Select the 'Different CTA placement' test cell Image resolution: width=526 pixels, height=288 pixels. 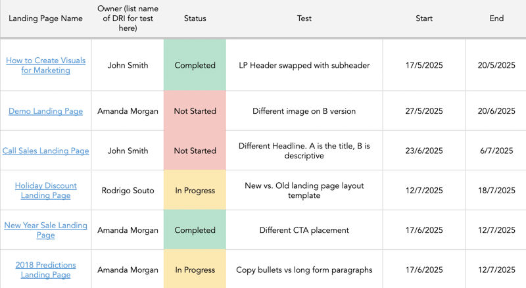click(x=304, y=230)
